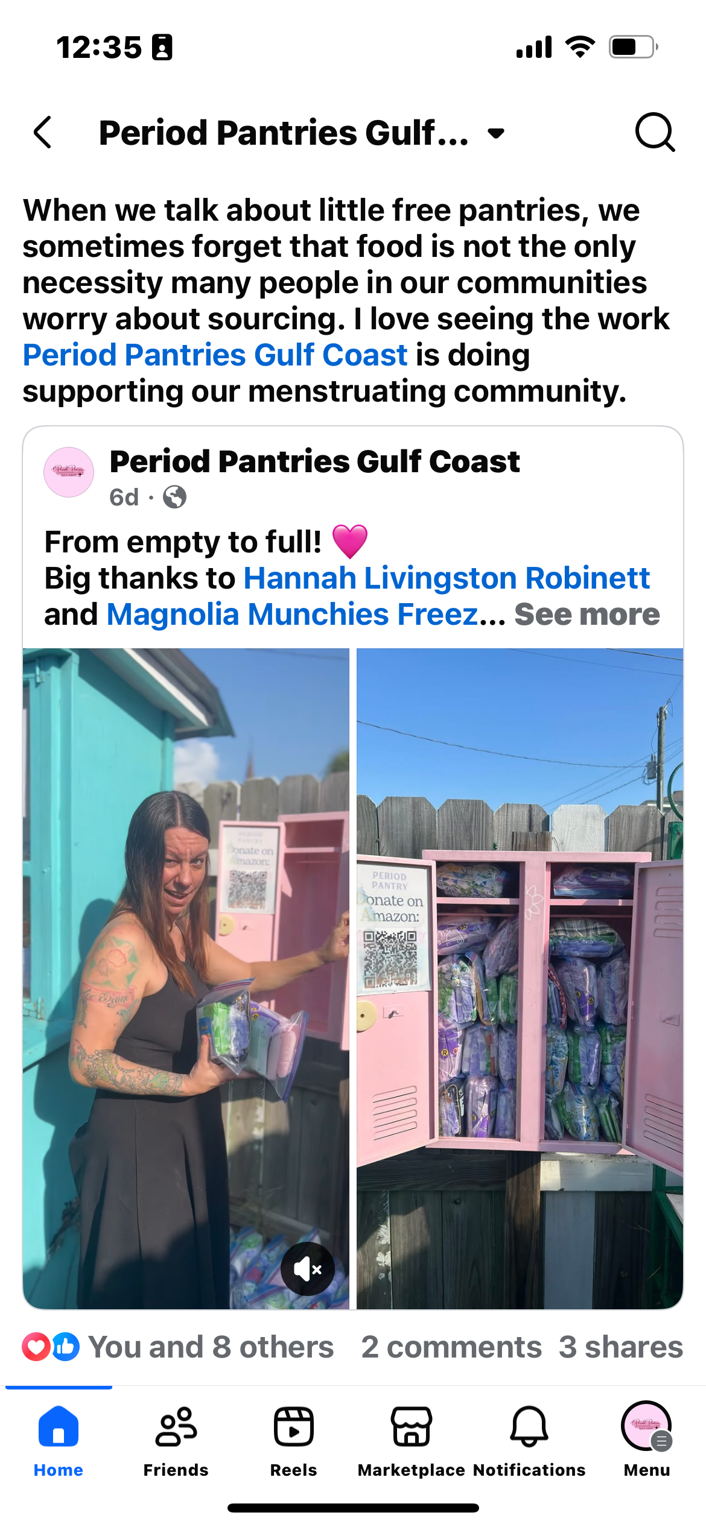Open the full pink locker photo

point(520,978)
